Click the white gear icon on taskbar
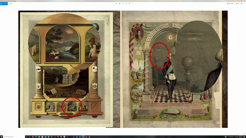The image size is (246, 138). [x=89, y=137]
